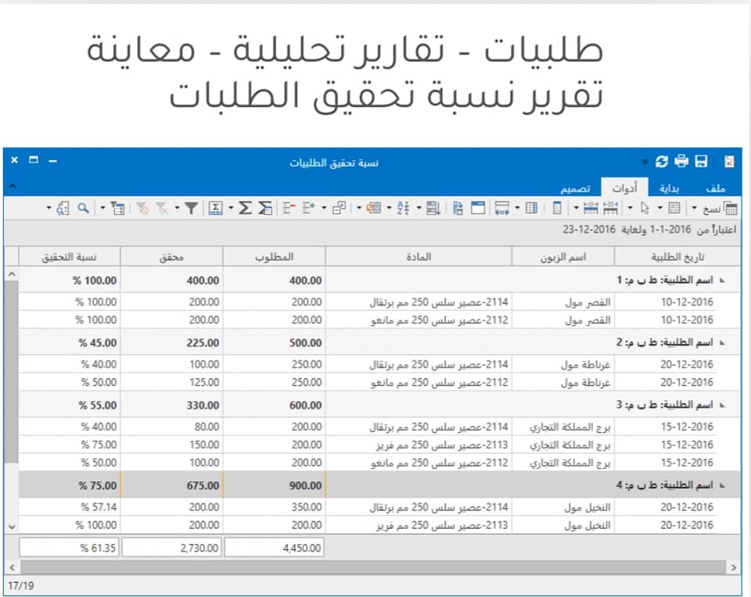This screenshot has width=751, height=597.
Task: Click the total 4,450.00 footer field
Action: [274, 548]
